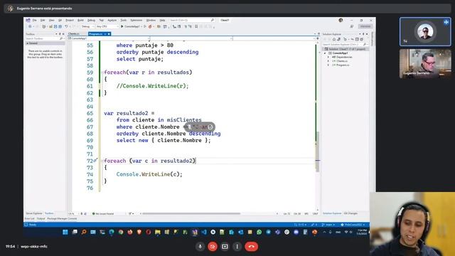This screenshot has height=256, width=455.
Task: Open the Output tab
Action: (x=41, y=218)
